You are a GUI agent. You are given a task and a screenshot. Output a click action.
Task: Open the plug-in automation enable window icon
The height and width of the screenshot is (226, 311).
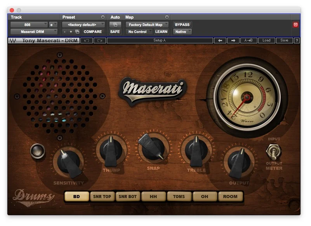pos(115,25)
